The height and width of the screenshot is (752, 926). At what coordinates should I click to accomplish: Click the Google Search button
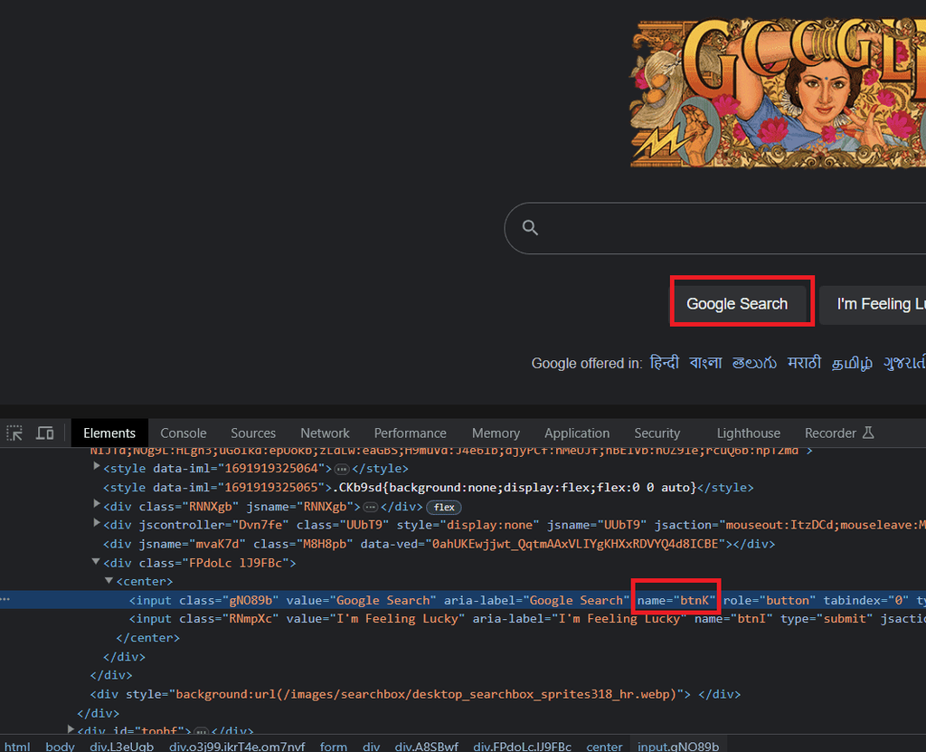tap(737, 304)
